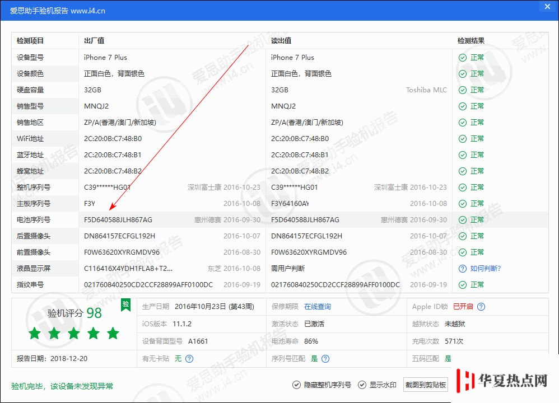Click 验机完毕,该设备未发现异常 status message

coord(62,386)
